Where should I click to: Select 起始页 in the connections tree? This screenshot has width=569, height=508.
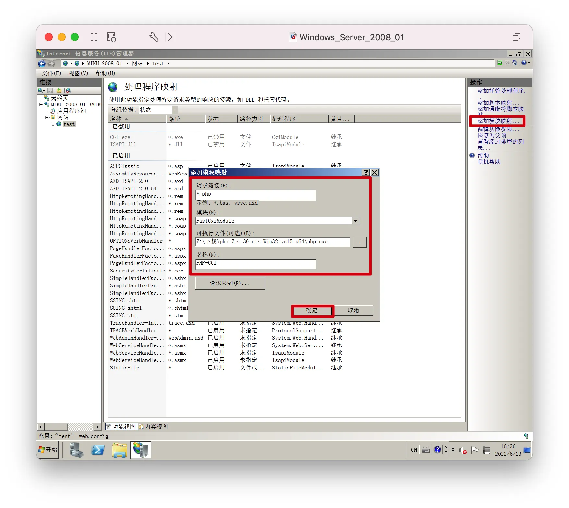pos(59,98)
